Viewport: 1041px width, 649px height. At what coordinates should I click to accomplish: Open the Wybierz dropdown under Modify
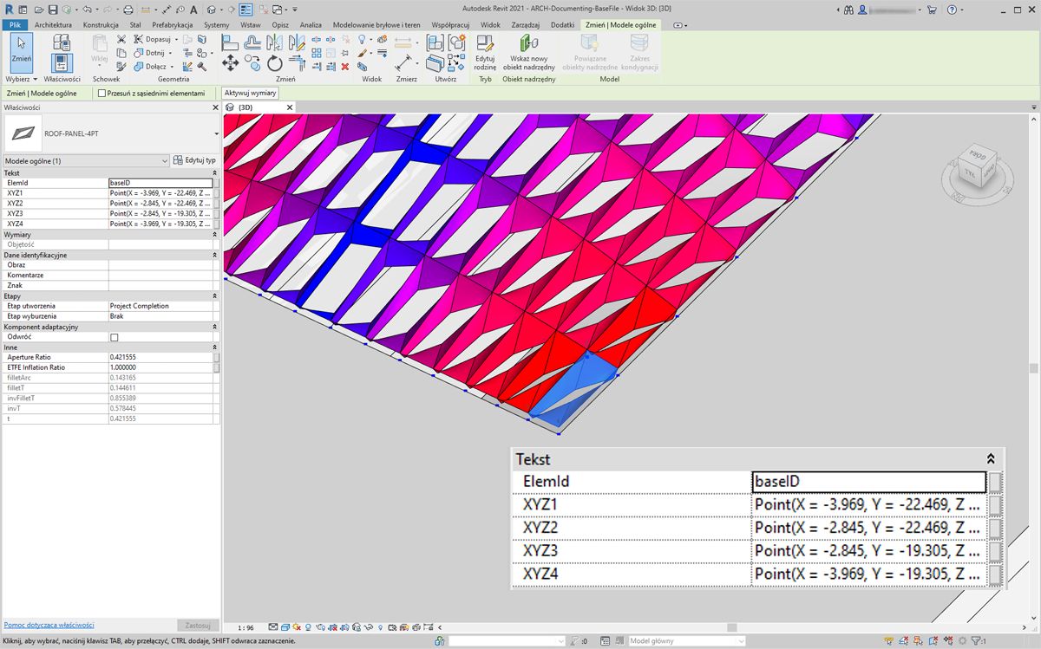coord(22,79)
